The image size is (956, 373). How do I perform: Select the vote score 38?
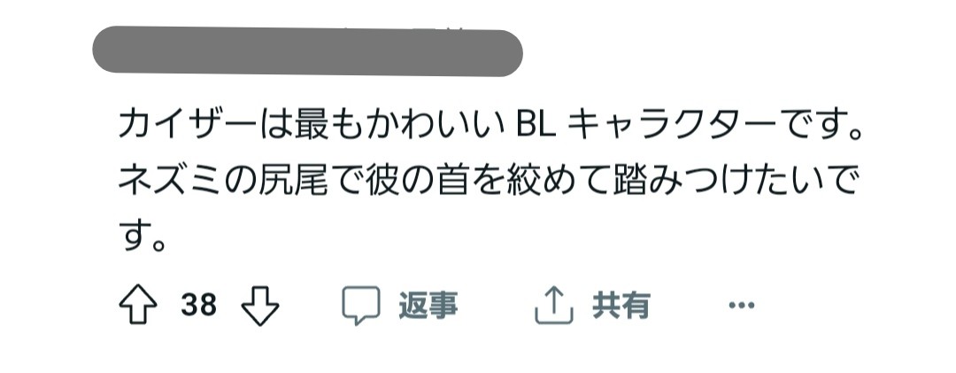point(199,305)
